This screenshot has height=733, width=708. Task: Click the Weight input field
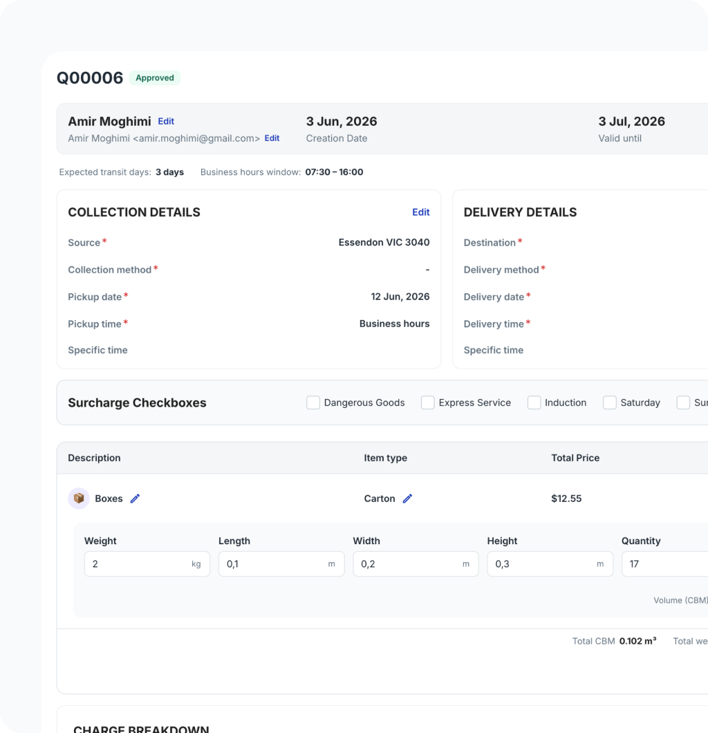pyautogui.click(x=147, y=564)
